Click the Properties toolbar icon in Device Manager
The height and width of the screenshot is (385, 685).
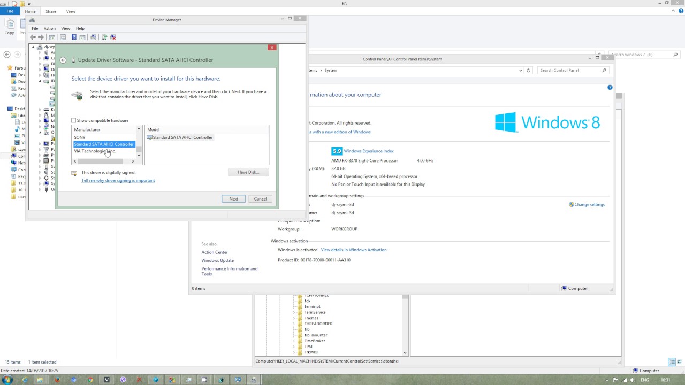coord(63,37)
